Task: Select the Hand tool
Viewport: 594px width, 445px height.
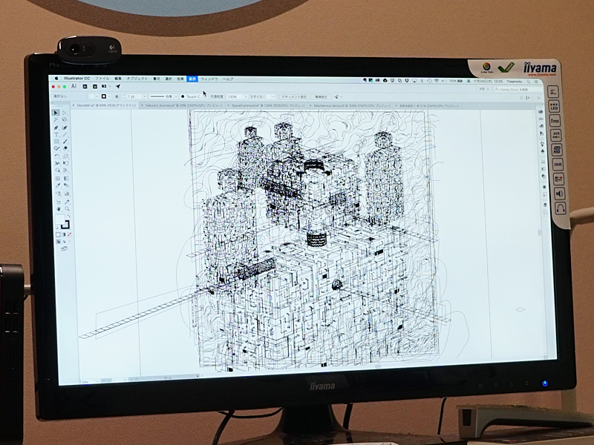Action: pos(59,208)
